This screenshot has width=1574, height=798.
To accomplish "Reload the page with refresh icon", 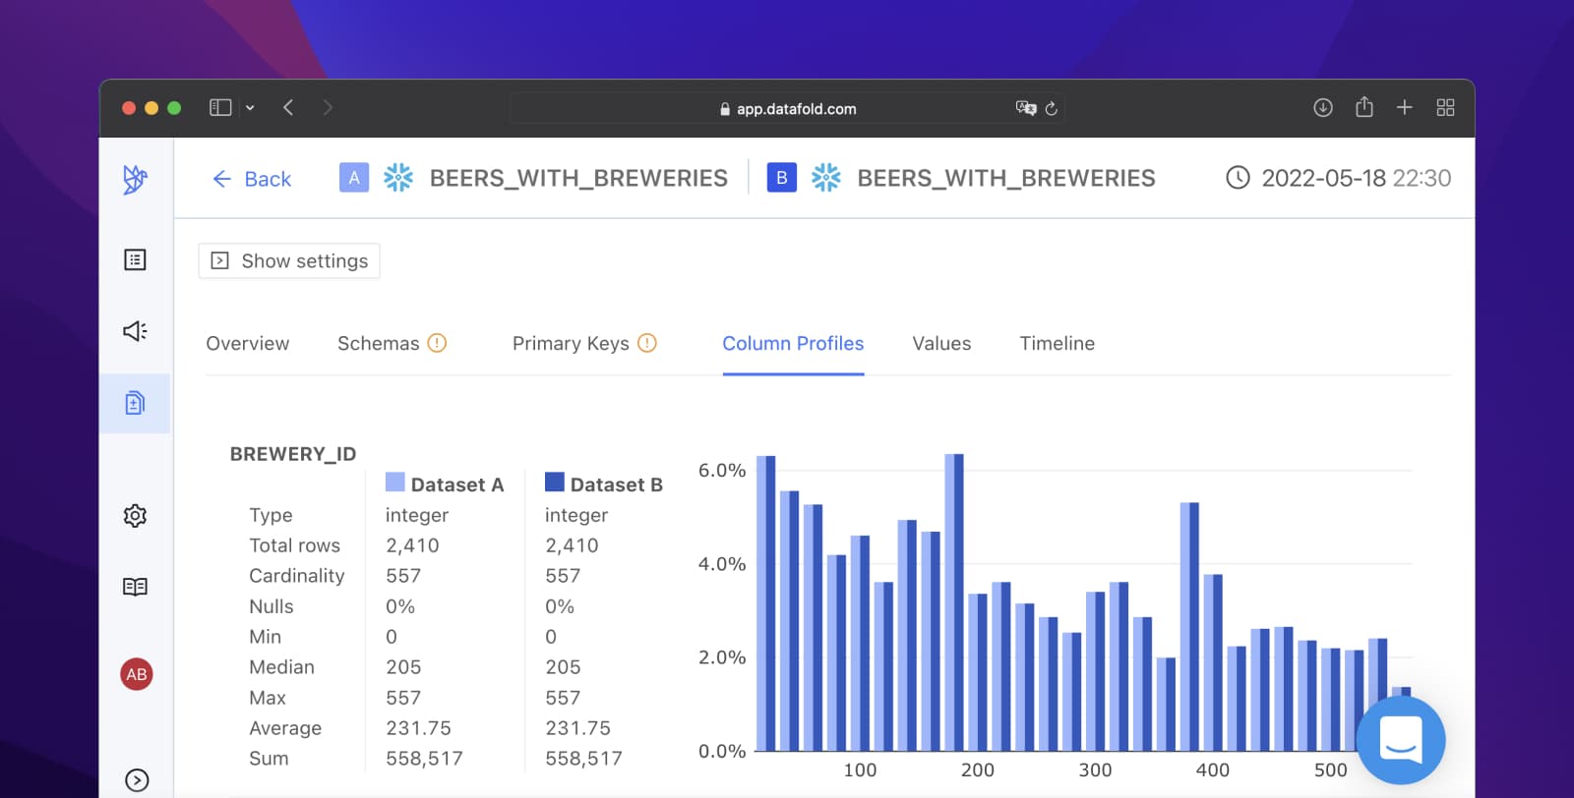I will tap(1051, 108).
